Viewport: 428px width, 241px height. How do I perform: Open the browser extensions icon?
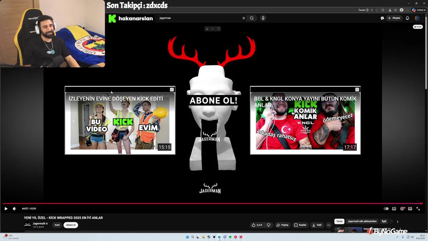pyautogui.click(x=383, y=10)
